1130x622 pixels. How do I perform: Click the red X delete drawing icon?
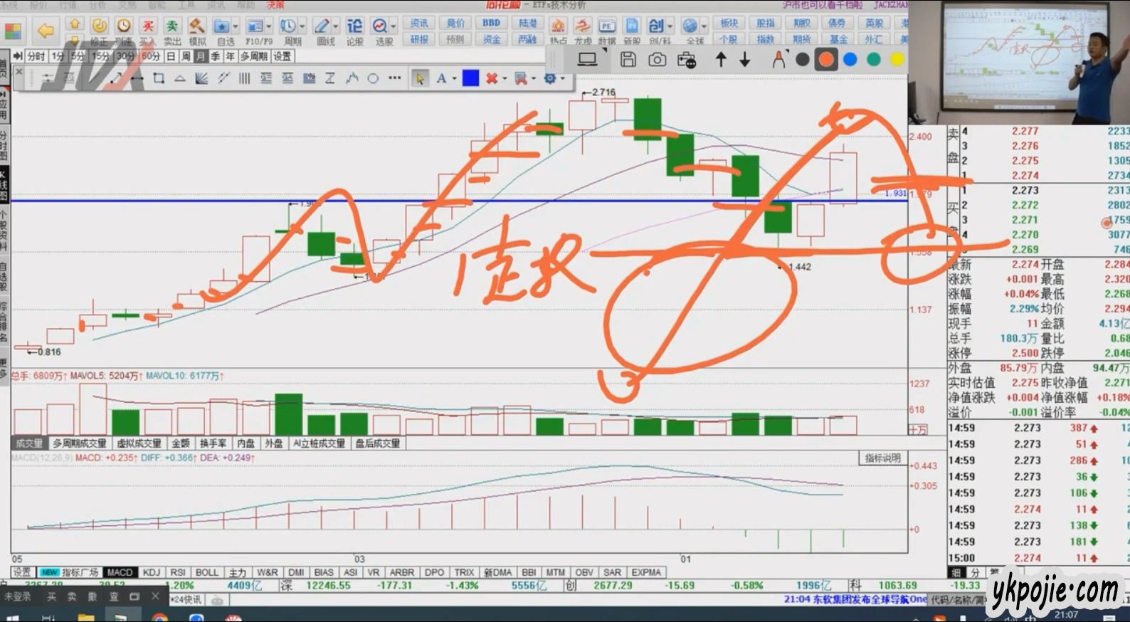tap(491, 78)
